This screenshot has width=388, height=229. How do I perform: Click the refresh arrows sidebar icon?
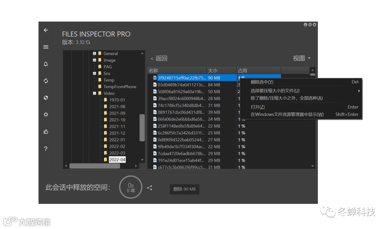point(46,81)
